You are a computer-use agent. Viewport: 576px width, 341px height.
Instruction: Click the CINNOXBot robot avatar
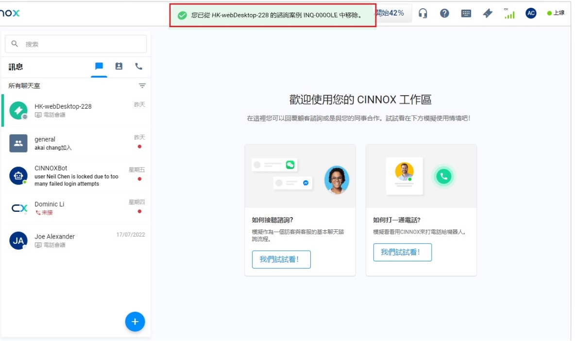pos(18,176)
